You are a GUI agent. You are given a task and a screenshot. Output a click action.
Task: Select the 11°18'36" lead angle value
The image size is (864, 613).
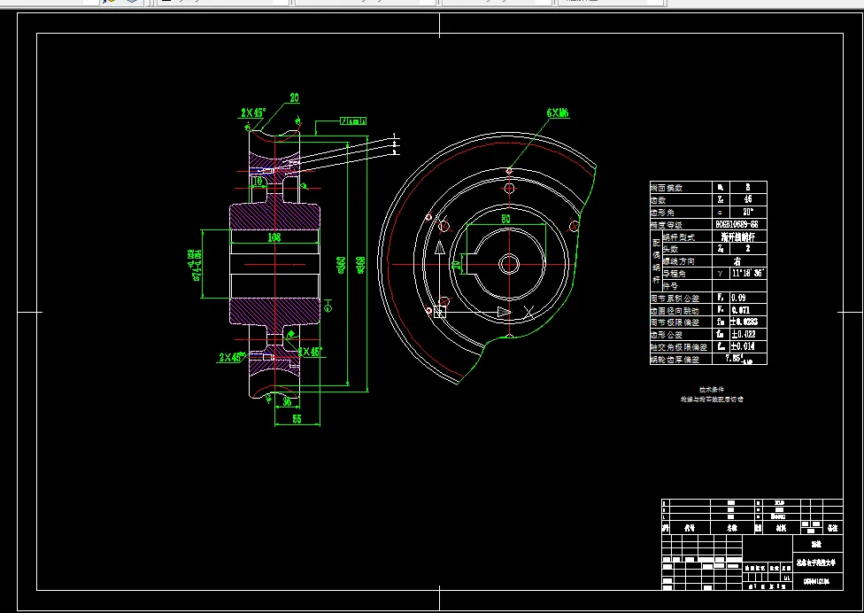[748, 274]
